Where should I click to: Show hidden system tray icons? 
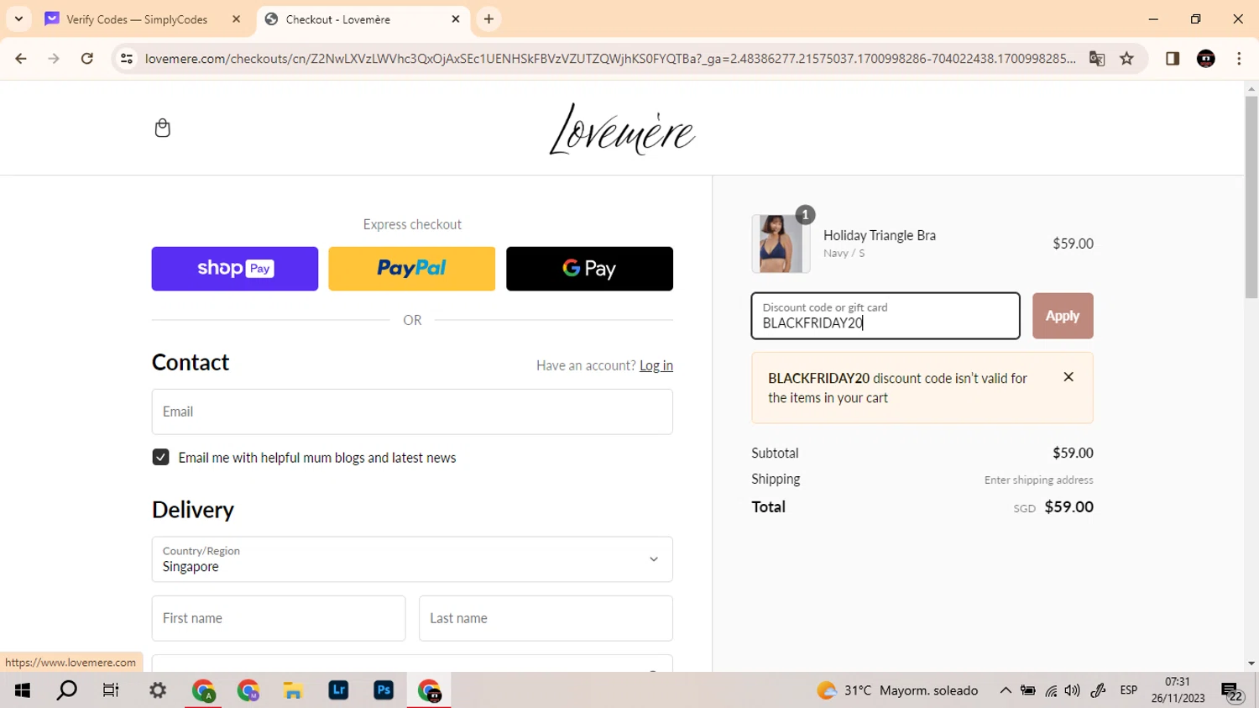(x=1006, y=690)
